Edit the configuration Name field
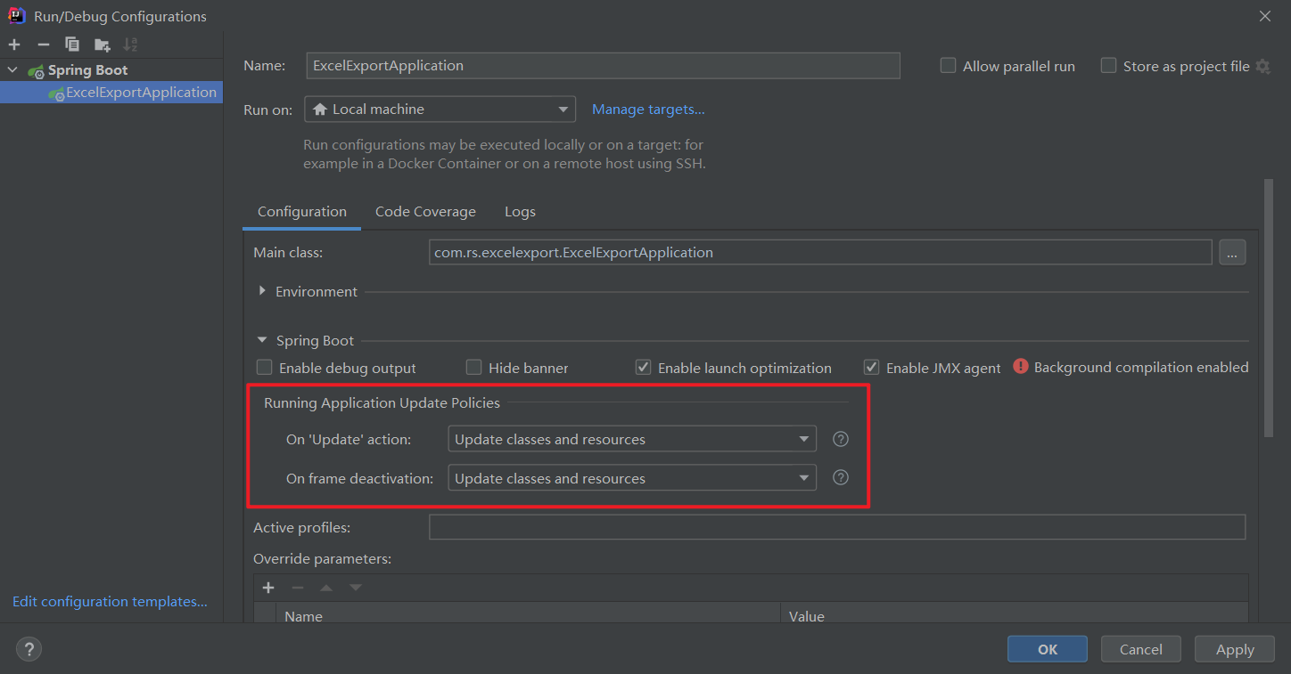Image resolution: width=1291 pixels, height=674 pixels. point(603,66)
